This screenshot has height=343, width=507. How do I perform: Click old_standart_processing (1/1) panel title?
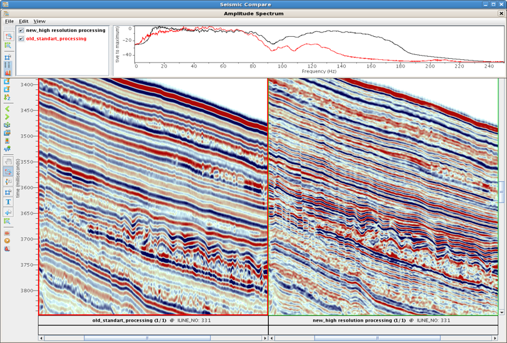(x=129, y=321)
